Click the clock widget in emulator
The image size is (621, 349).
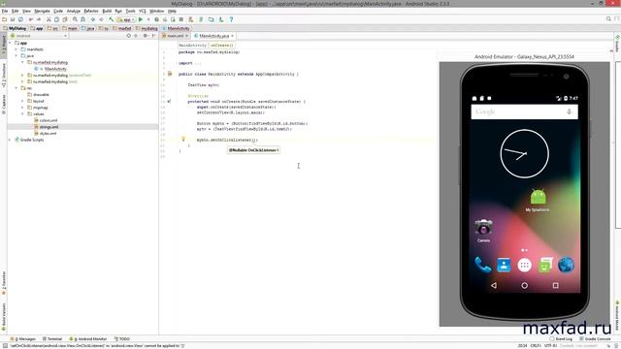coord(524,153)
